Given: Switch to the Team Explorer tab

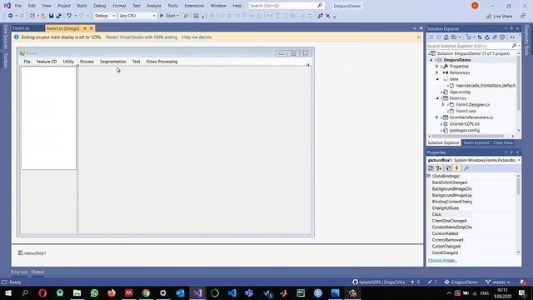Looking at the screenshot, I should [x=476, y=142].
